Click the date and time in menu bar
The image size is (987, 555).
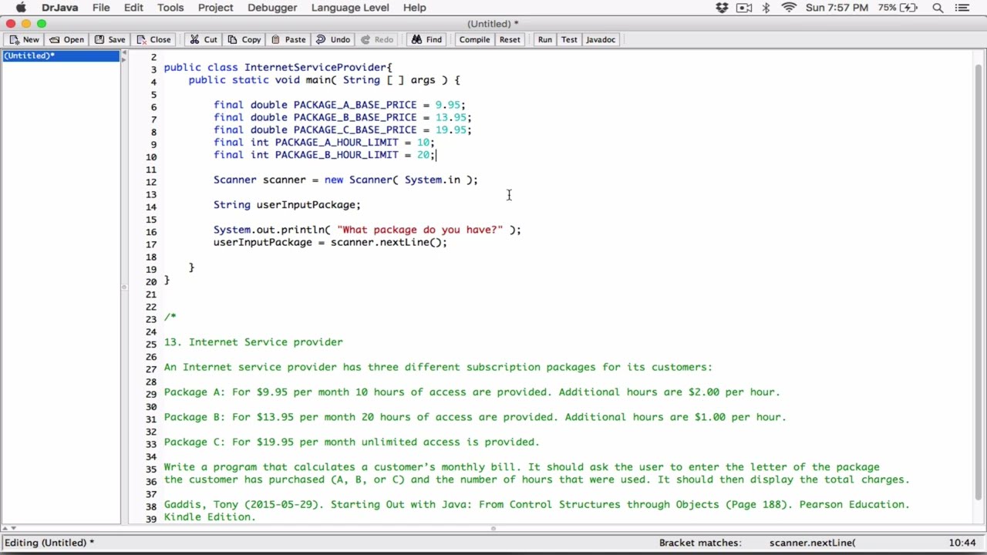click(x=837, y=8)
